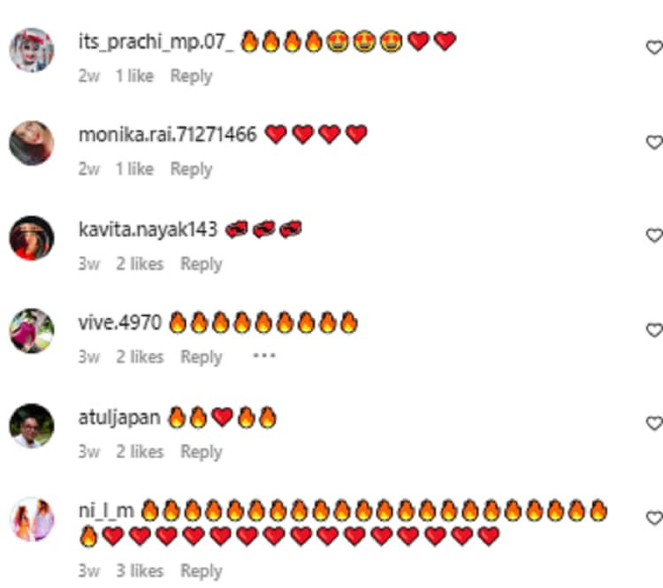Screen dimensions: 663x588
Task: Open kavita.nayak143 profile avatar
Action: (x=32, y=237)
